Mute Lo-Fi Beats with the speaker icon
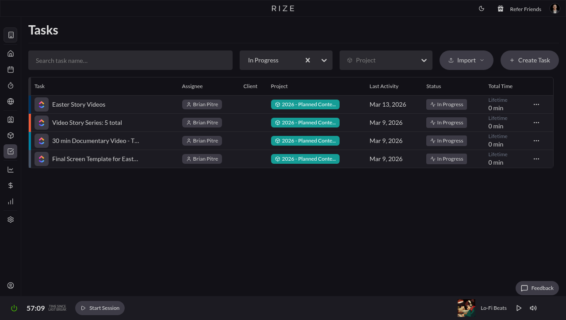Viewport: 566px width, 320px height. coord(533,308)
